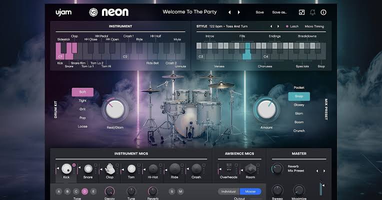The height and width of the screenshot is (200, 382).
Task: Select kick type D
Action: click(85, 191)
